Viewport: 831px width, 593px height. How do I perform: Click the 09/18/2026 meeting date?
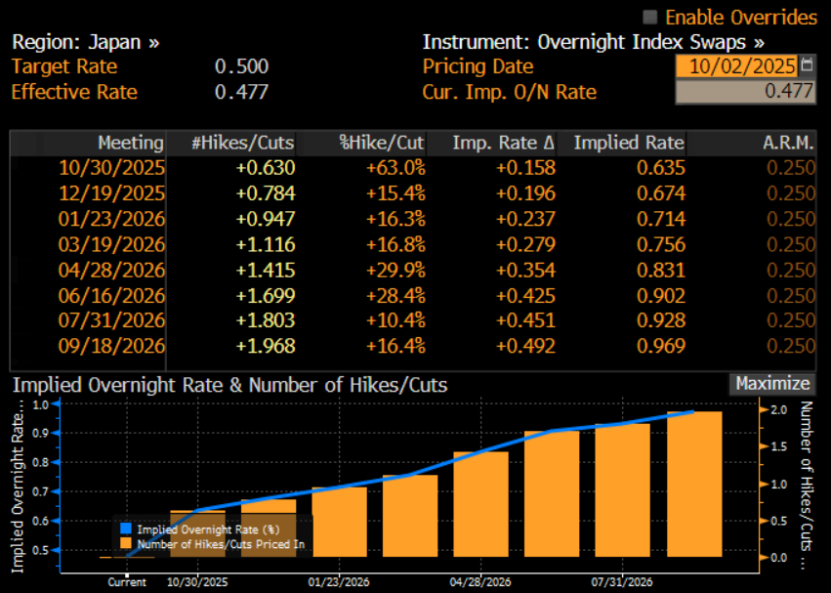point(111,345)
